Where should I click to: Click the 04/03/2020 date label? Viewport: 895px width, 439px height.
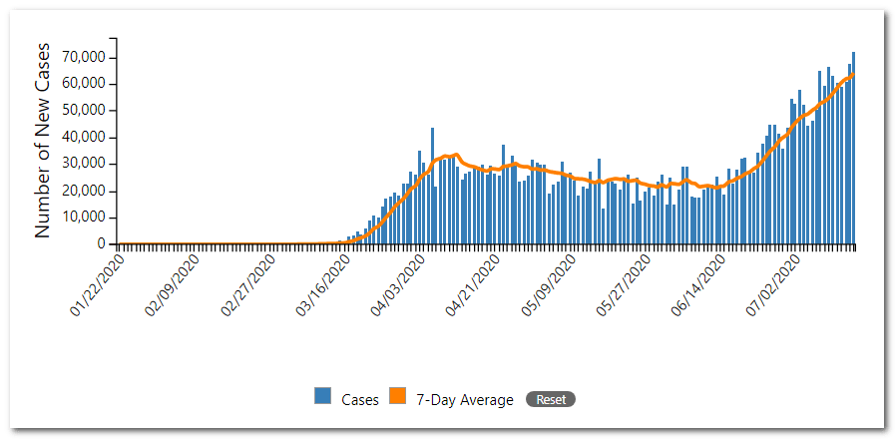pos(399,286)
